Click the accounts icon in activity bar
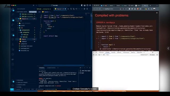The width and height of the screenshot is (170, 96). pyautogui.click(x=13, y=81)
